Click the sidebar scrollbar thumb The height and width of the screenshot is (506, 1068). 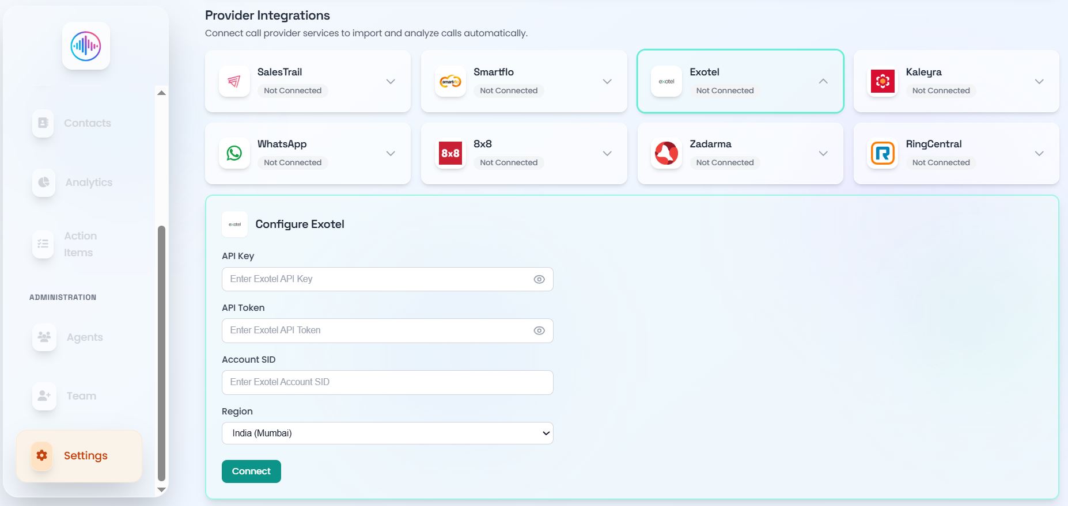tap(161, 353)
